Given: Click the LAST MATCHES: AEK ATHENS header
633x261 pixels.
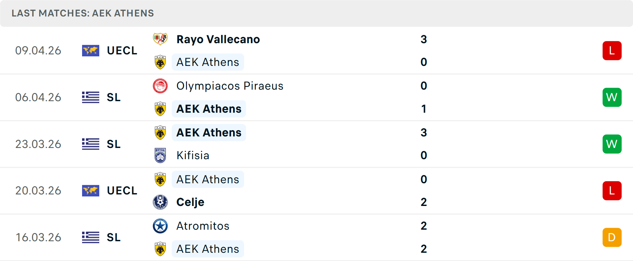Looking at the screenshot, I should click(x=82, y=13).
